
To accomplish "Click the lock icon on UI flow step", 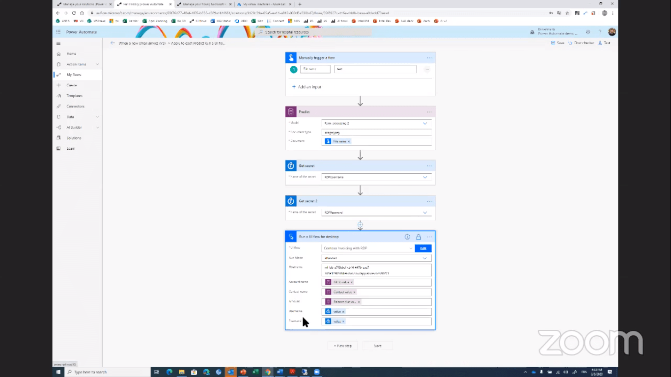I will point(419,237).
